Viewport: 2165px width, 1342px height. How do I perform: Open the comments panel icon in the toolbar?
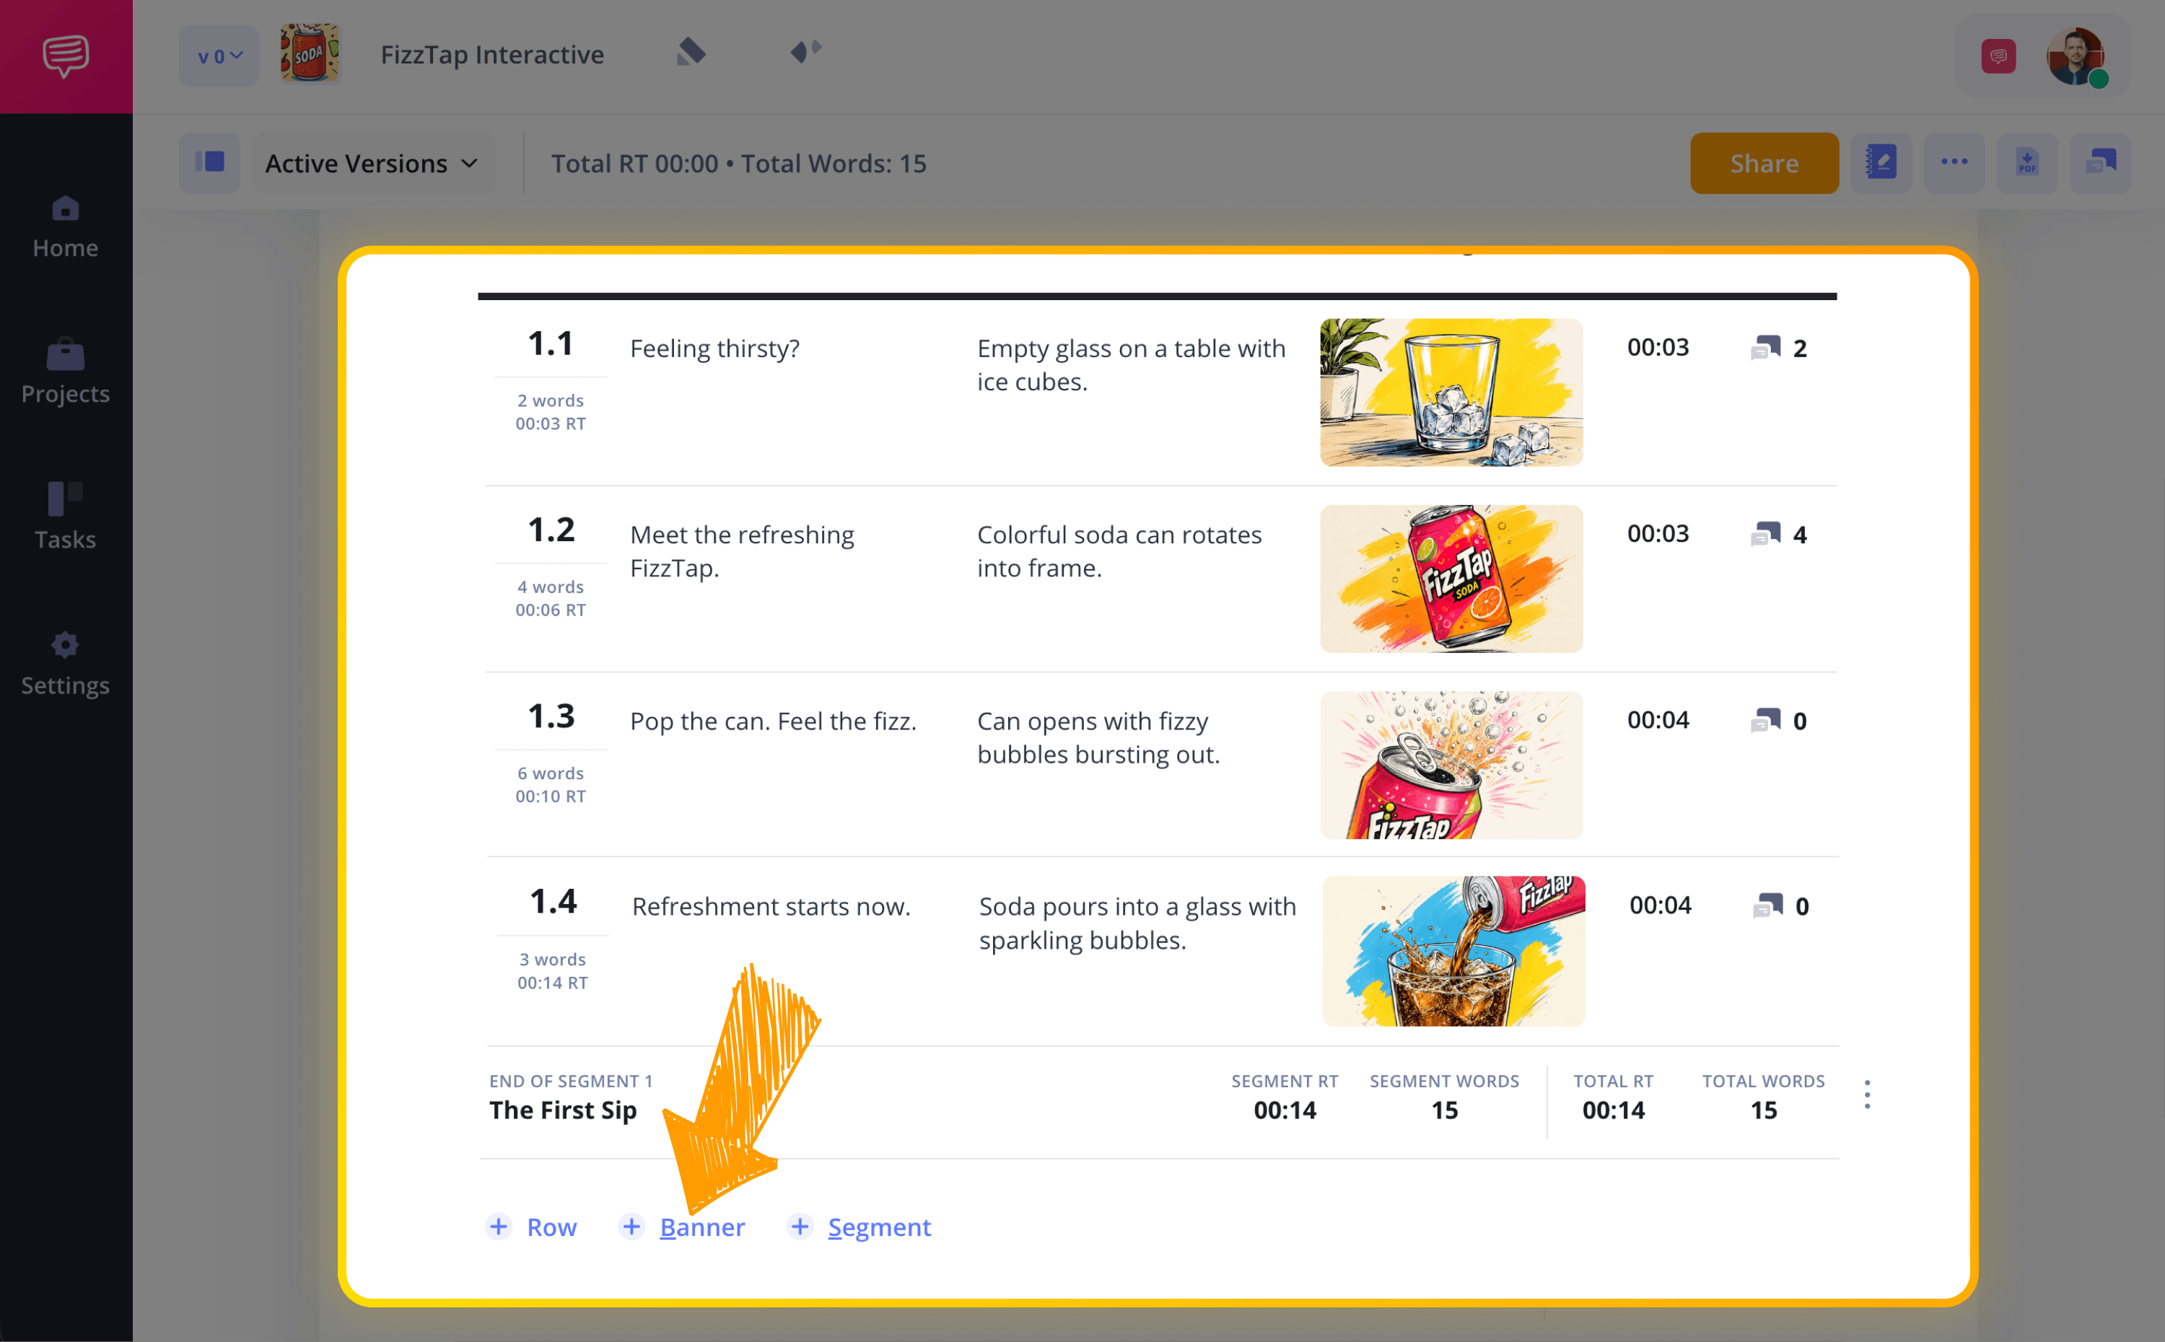pyautogui.click(x=2100, y=162)
